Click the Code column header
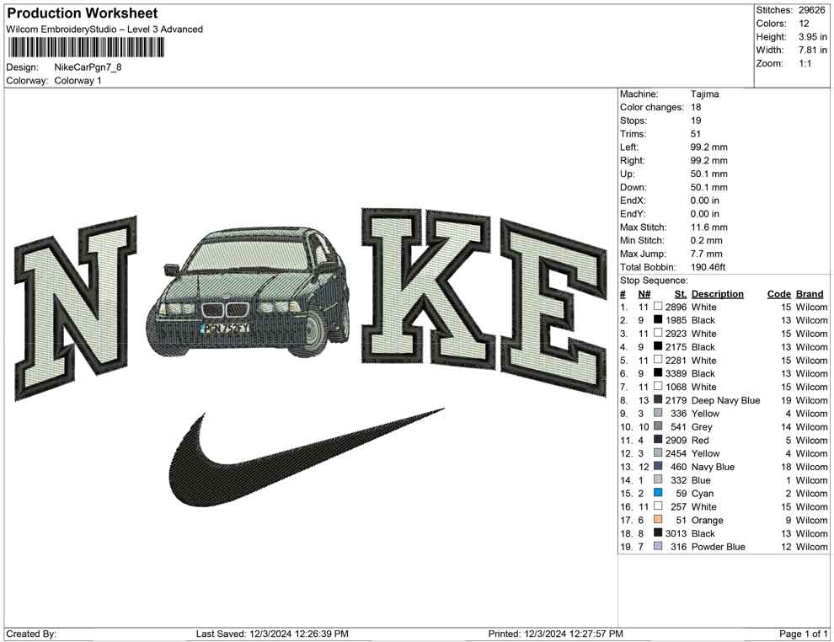 [778, 294]
